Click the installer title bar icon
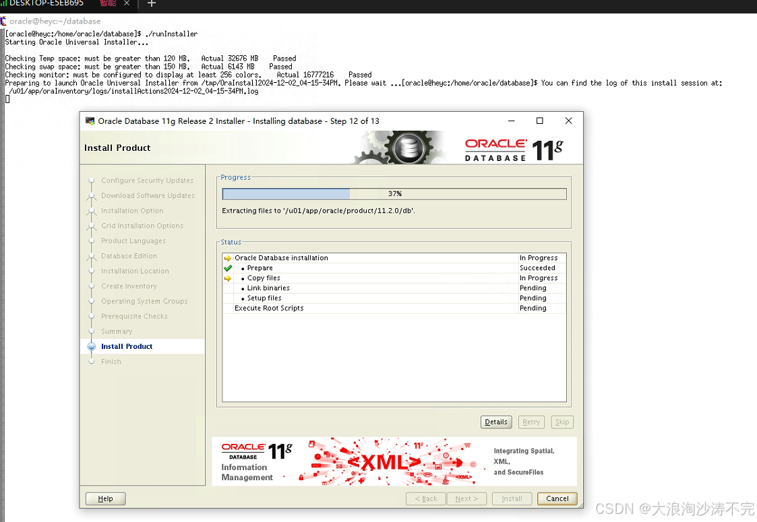 (x=90, y=121)
